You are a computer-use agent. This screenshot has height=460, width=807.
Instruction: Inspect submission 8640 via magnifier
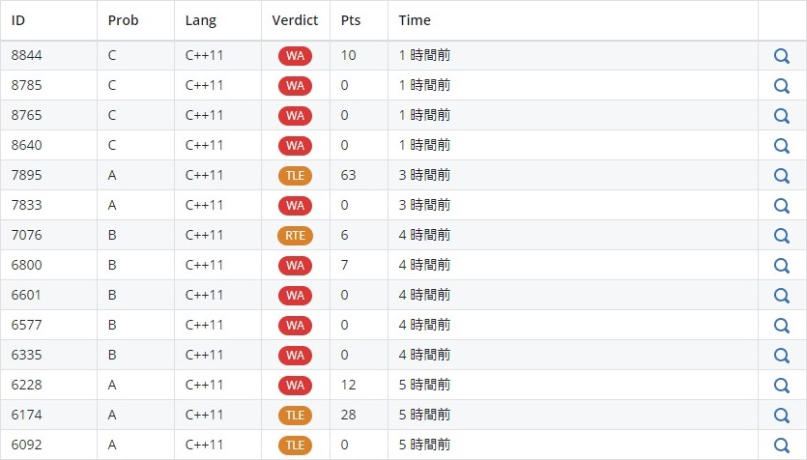[782, 146]
